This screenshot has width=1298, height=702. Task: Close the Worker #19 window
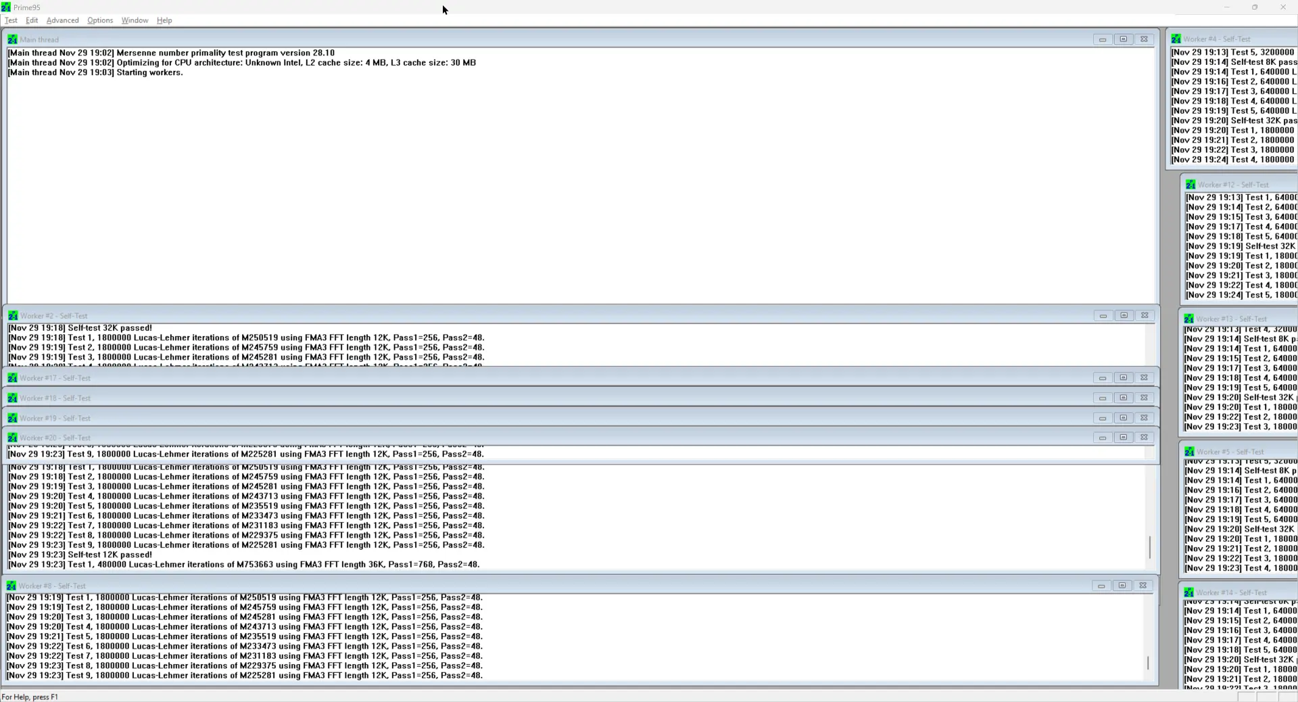coord(1144,418)
